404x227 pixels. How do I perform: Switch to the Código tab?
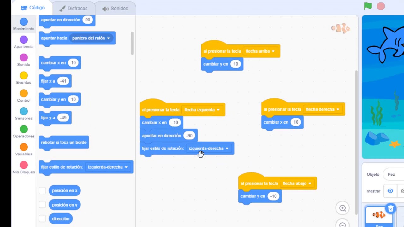tap(33, 8)
